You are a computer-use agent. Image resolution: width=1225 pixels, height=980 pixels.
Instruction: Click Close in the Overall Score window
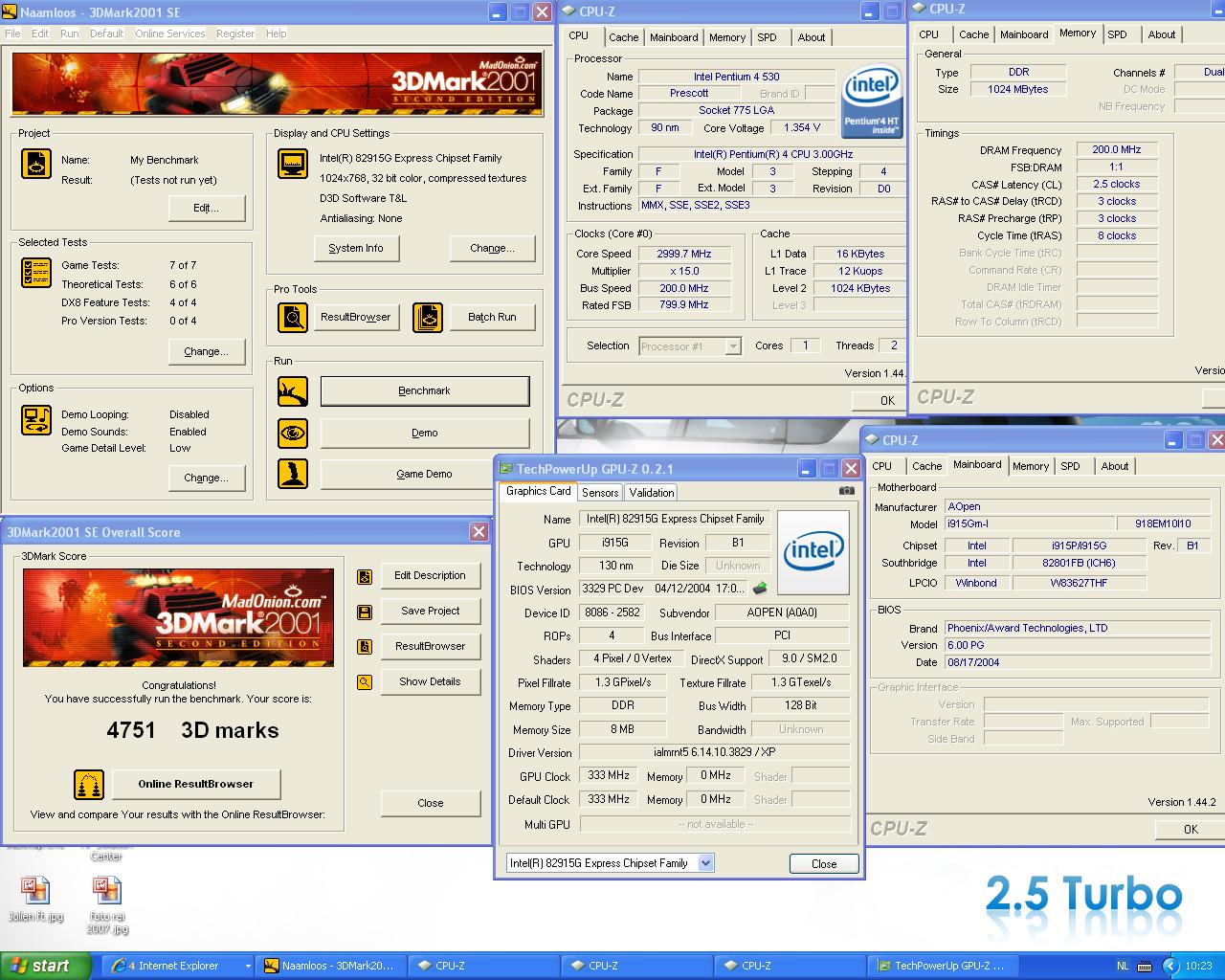(x=431, y=803)
